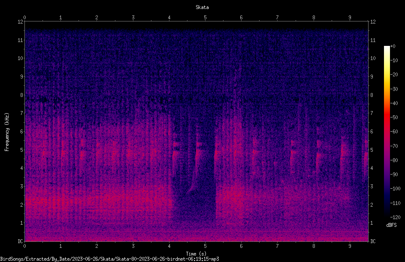Click the "-40" color scale label

[394, 103]
